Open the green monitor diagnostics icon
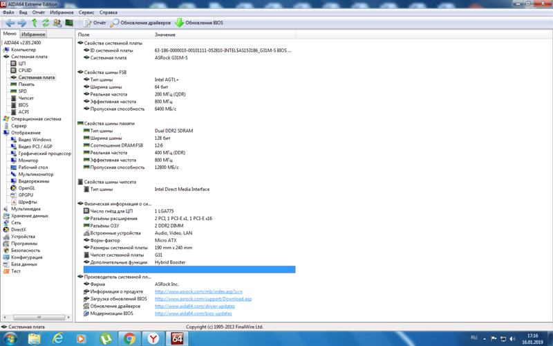This screenshot has width=553, height=346. coord(69,23)
